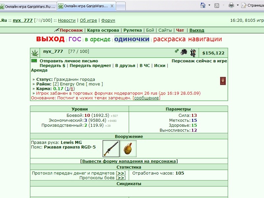Open a new empty browser tab
This screenshot has height=198, width=264.
pyautogui.click(x=121, y=6)
